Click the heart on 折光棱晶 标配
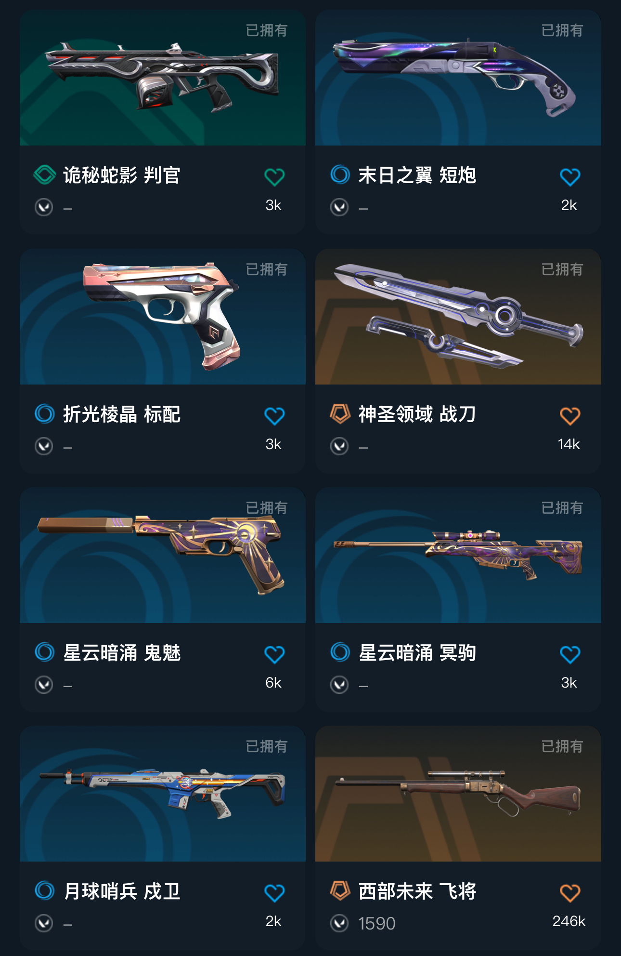The width and height of the screenshot is (621, 956). [274, 415]
